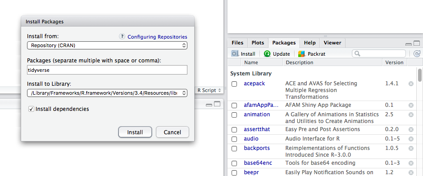Click the Description column header
Image resolution: width=423 pixels, height=176 pixels.
point(332,62)
